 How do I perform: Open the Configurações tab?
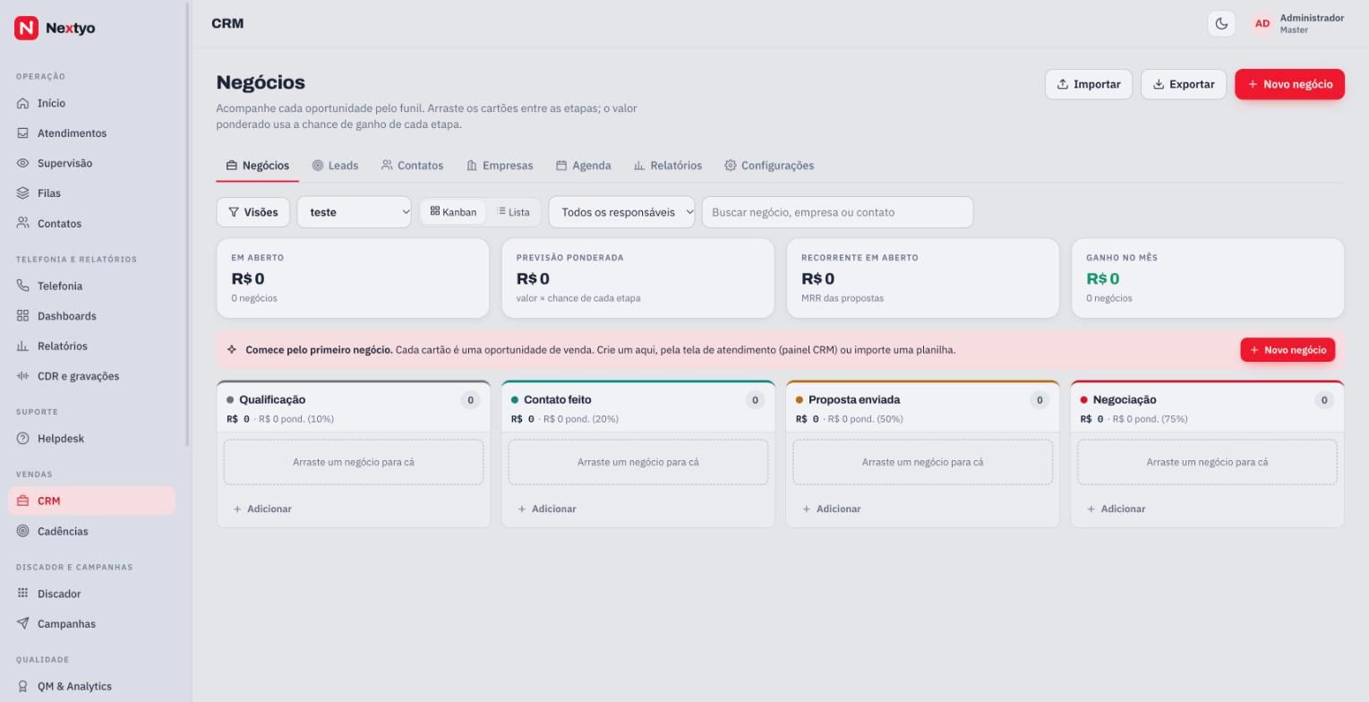tap(769, 166)
